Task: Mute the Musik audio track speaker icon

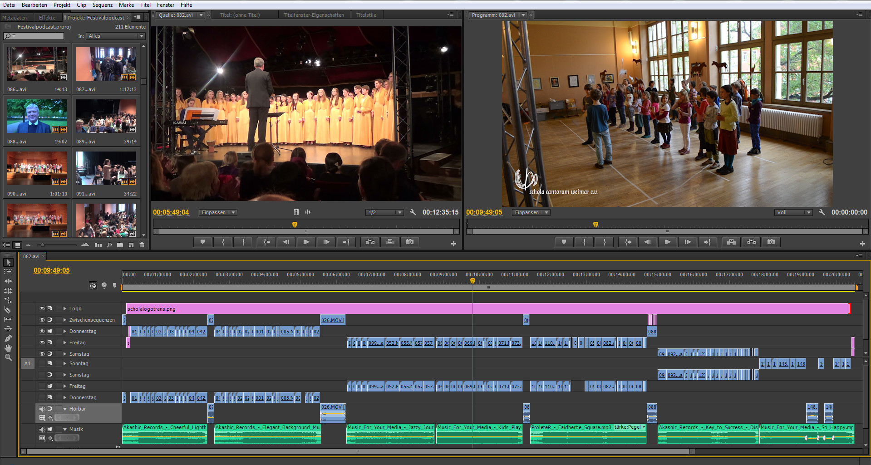Action: (42, 429)
